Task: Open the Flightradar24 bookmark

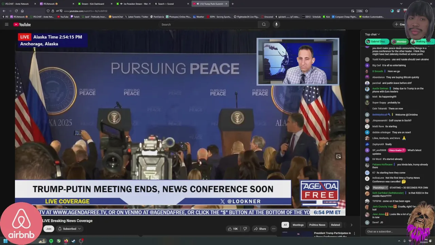Action: pyautogui.click(x=246, y=17)
